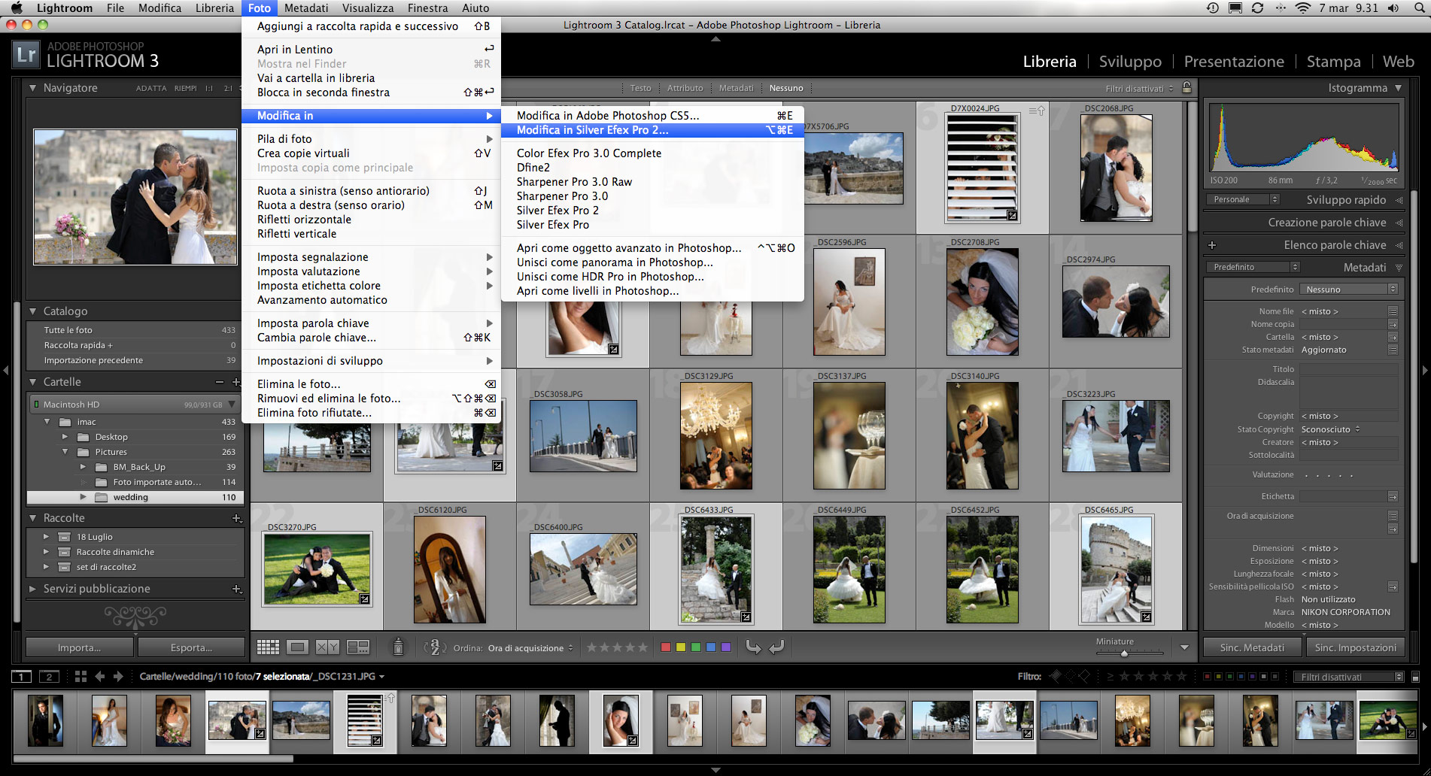
Task: Toggle the filters on/off switch in the filmstrip
Action: [x=1415, y=677]
